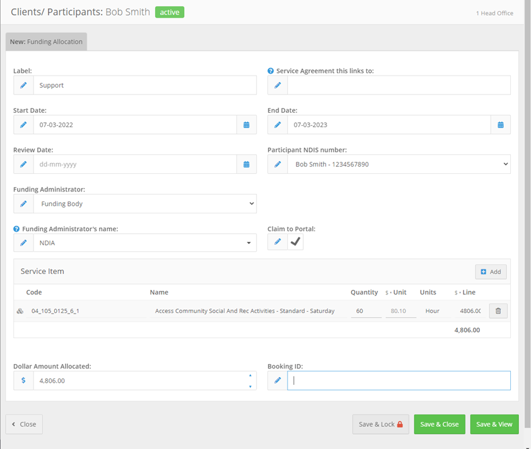Click the pencil icon beside Funding Body dropdown
This screenshot has width=531, height=449.
pos(23,204)
